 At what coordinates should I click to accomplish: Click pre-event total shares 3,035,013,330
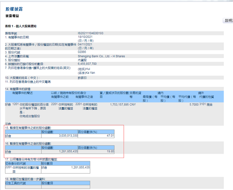pos(63,135)
